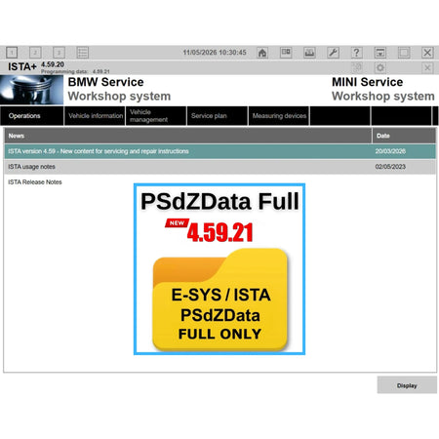Click the greyed-out close icon below toolbar
The width and height of the screenshot is (439, 439).
tap(427, 67)
